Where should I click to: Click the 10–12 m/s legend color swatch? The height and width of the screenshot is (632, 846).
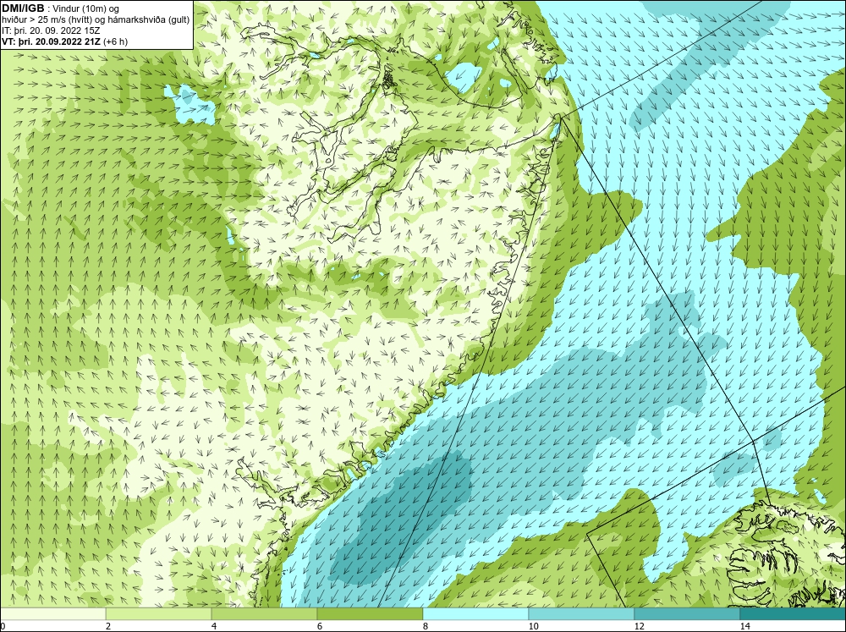click(x=582, y=613)
